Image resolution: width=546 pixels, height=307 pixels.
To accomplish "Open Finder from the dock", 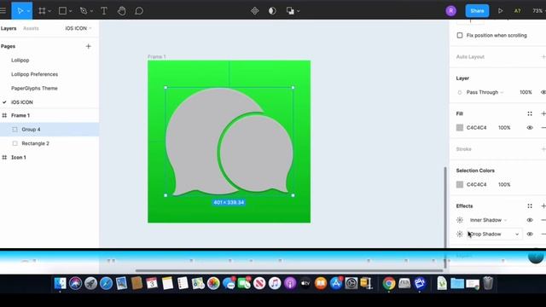I will (x=60, y=283).
